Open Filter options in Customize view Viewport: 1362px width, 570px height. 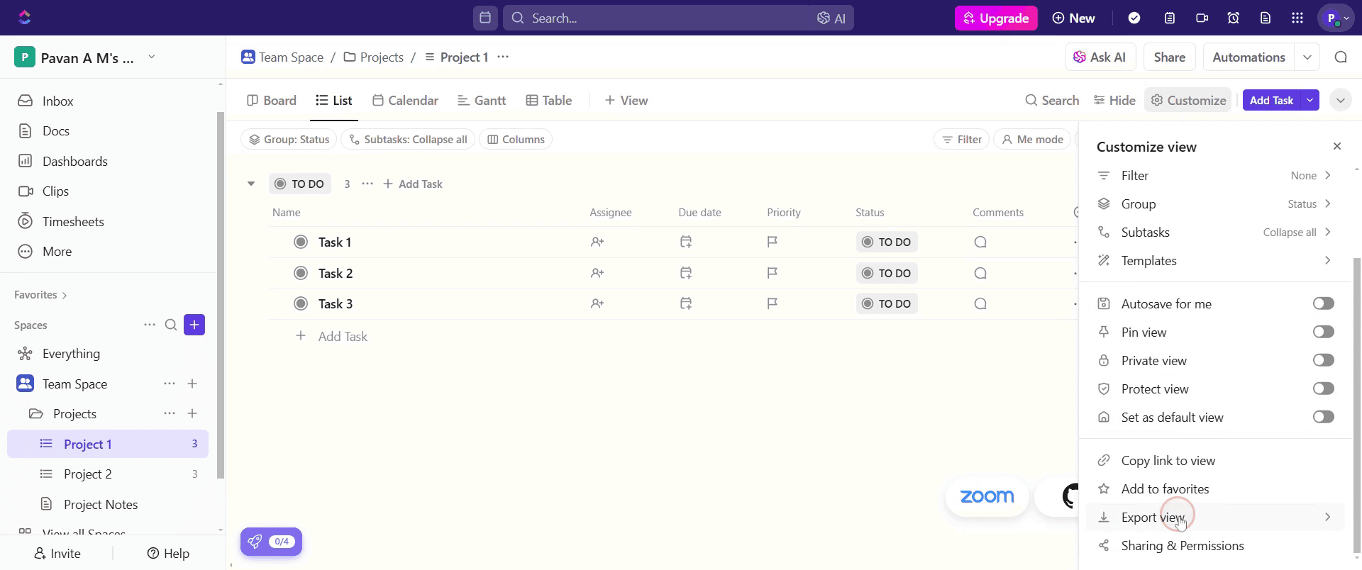point(1214,175)
